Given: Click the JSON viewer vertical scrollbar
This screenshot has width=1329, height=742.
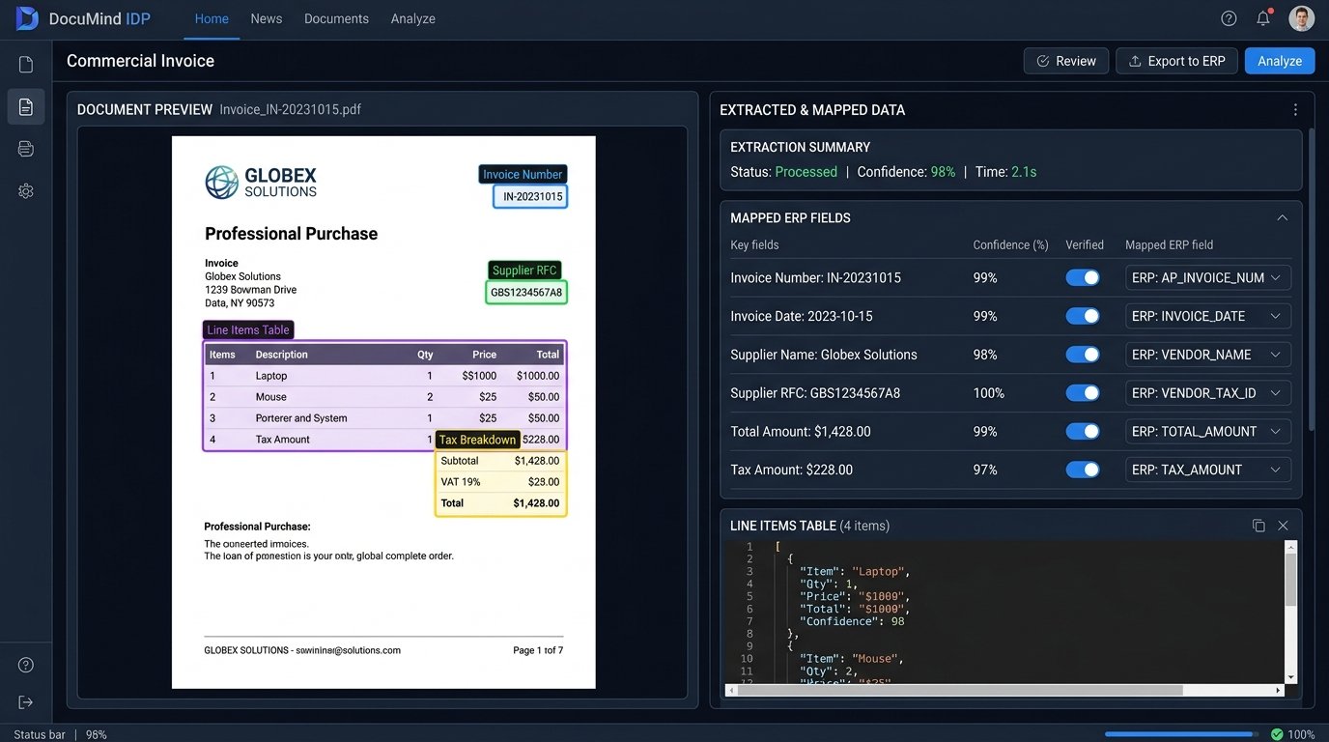Looking at the screenshot, I should [1290, 612].
